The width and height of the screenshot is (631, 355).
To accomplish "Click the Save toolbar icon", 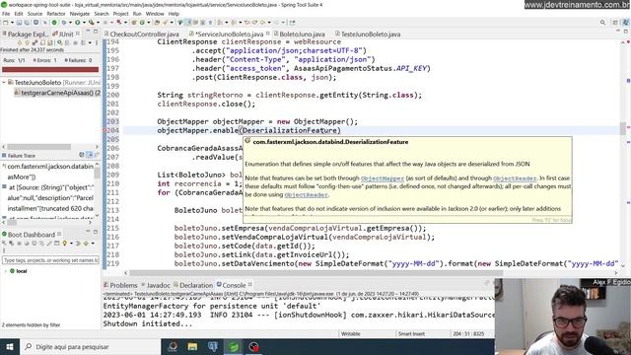I will pyautogui.click(x=19, y=23).
